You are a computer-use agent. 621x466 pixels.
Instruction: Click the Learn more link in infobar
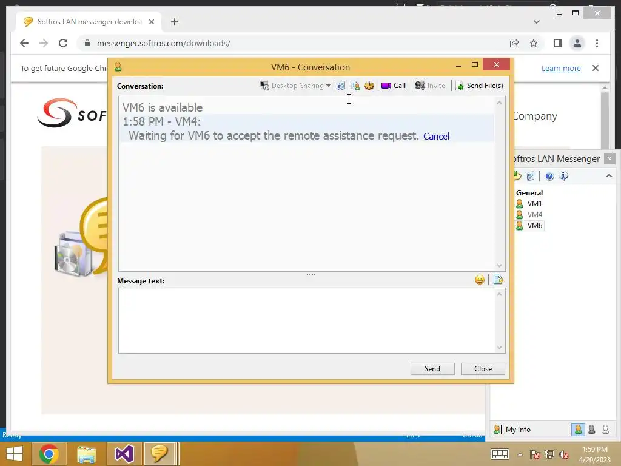pos(561,68)
